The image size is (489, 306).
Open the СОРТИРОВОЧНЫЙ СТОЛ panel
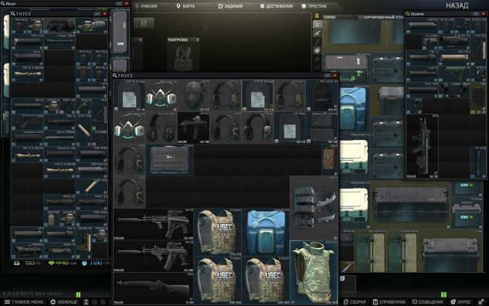[381, 17]
